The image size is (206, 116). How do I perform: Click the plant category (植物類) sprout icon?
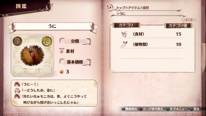[x=124, y=44]
